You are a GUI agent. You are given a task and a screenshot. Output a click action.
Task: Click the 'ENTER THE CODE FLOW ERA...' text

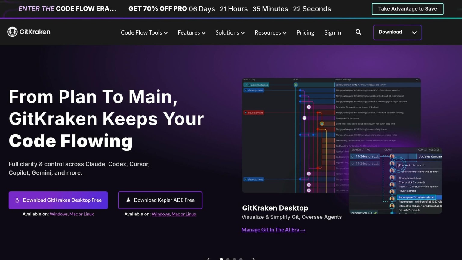click(67, 9)
